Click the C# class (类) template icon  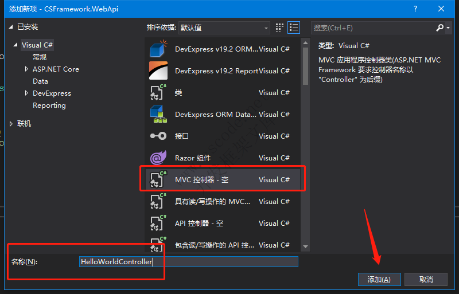click(158, 92)
